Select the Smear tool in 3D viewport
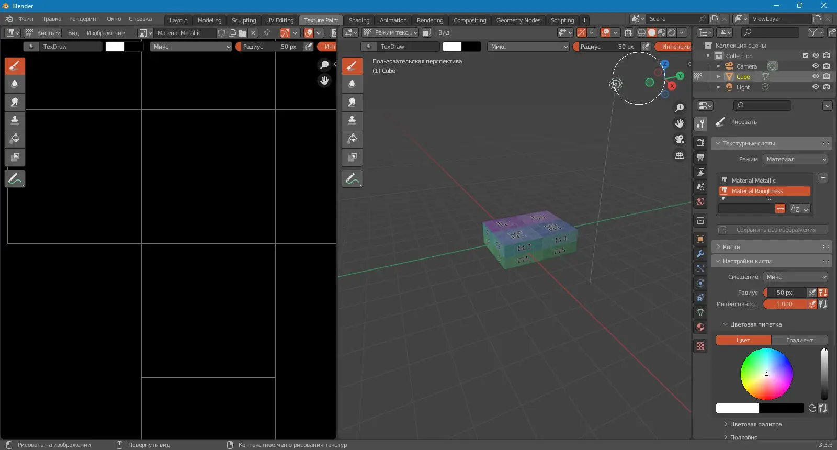This screenshot has width=837, height=450. 352,102
